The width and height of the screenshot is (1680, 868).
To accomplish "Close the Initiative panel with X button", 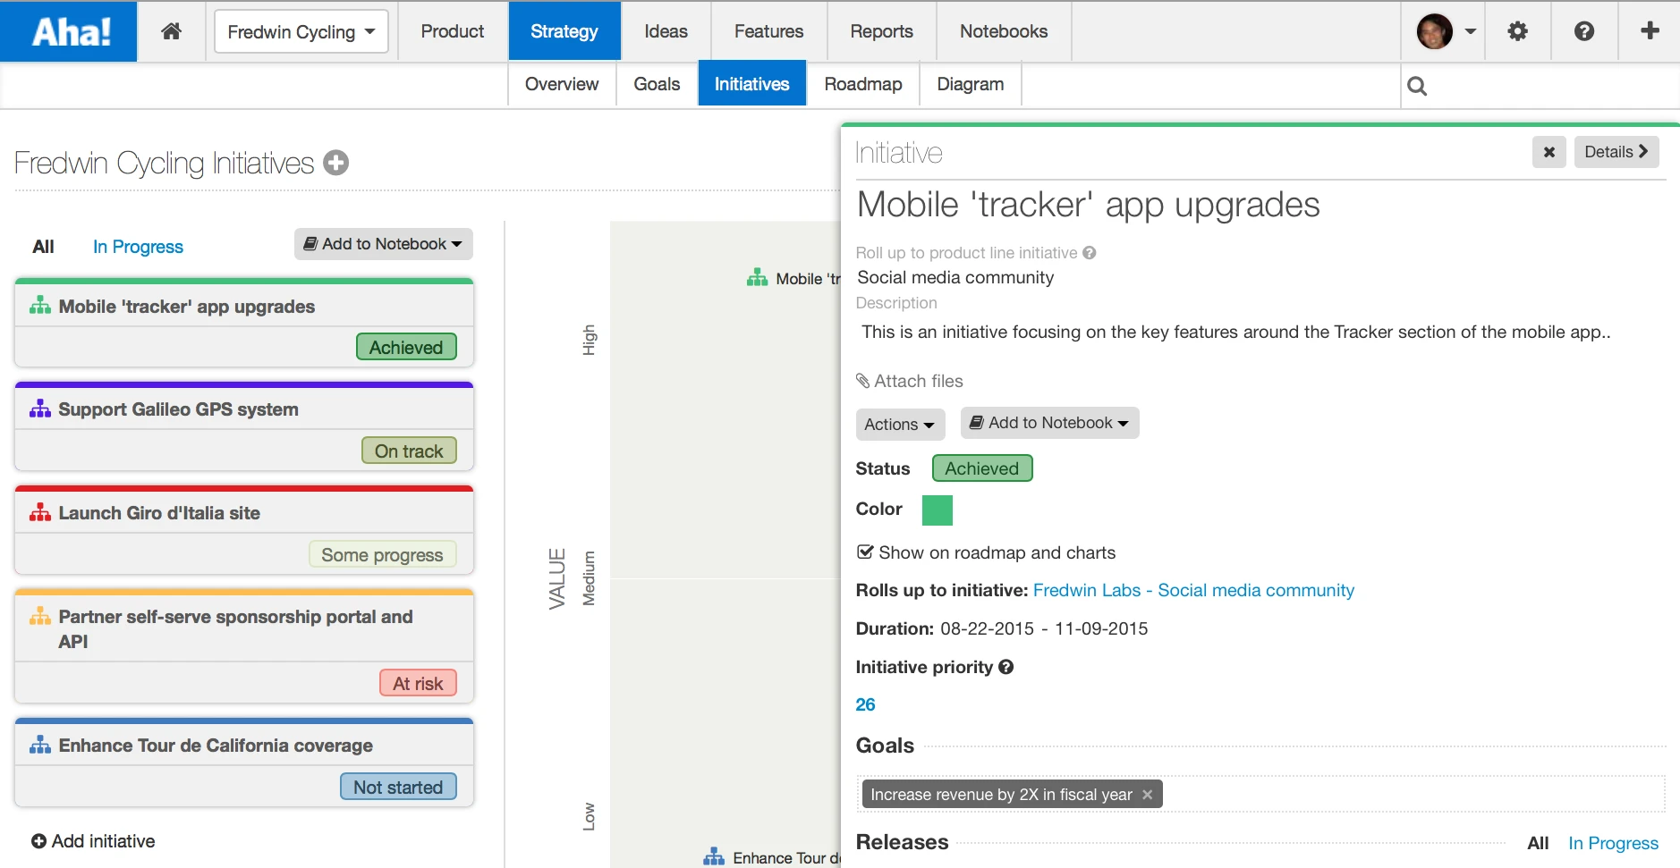I will [x=1549, y=152].
